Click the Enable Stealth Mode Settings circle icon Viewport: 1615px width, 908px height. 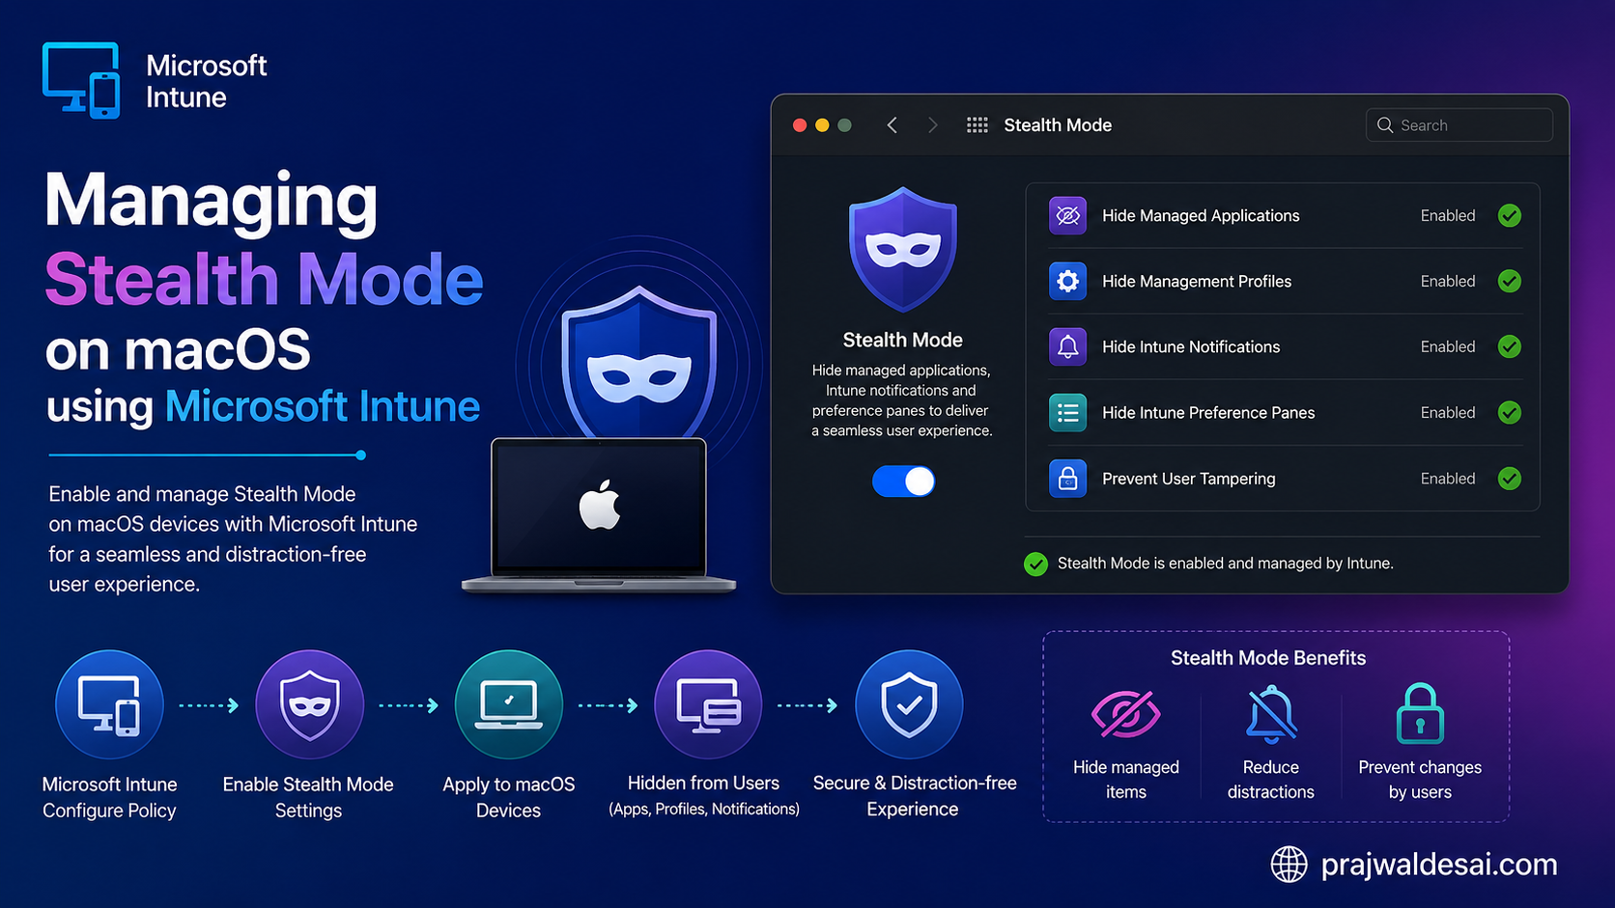click(309, 704)
